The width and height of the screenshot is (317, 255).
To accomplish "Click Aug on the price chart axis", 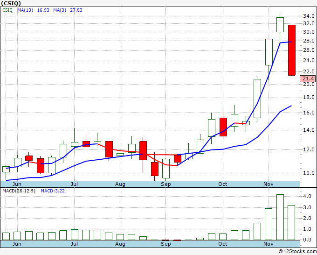I will (120, 184).
